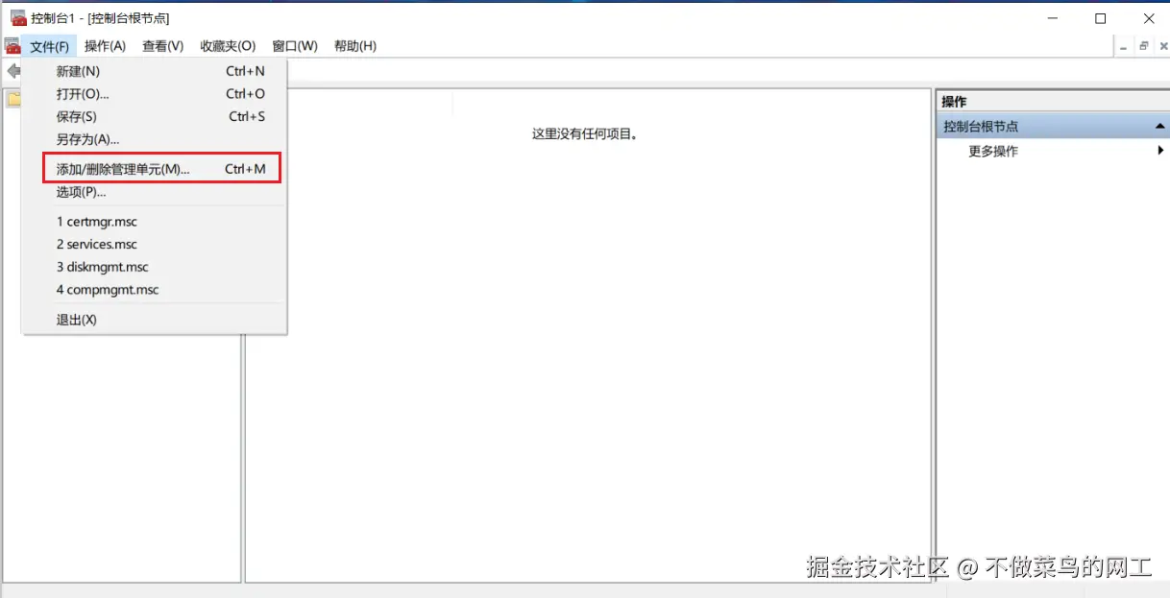Screen dimensions: 1170x598
Task: Open the 操作(A) menu
Action: (106, 45)
